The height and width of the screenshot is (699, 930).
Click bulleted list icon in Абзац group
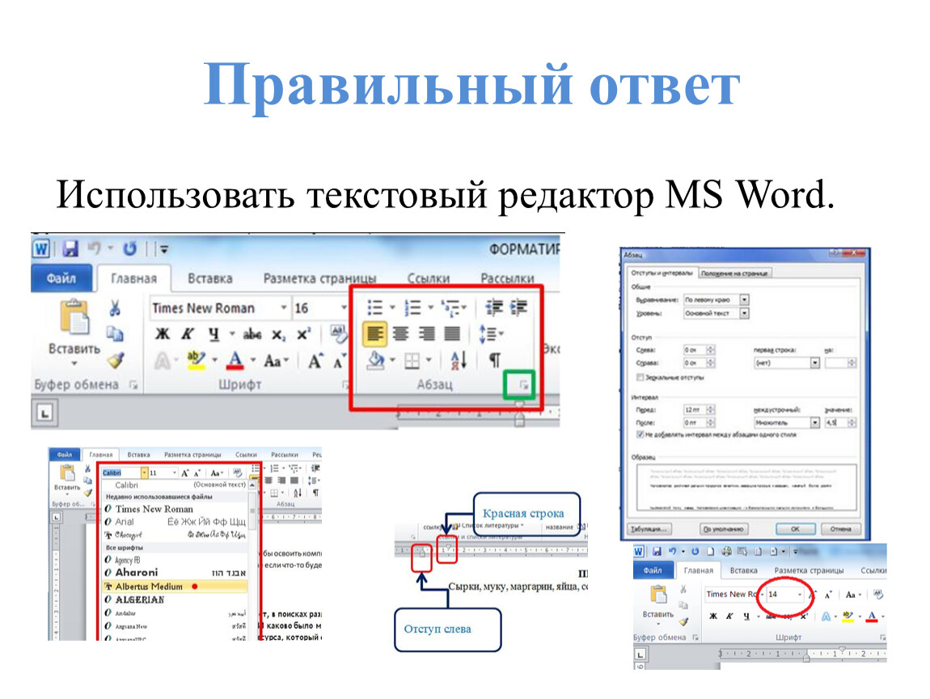point(375,307)
